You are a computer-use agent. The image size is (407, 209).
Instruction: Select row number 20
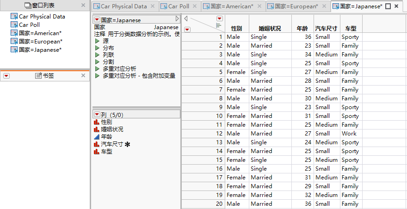coord(203,204)
